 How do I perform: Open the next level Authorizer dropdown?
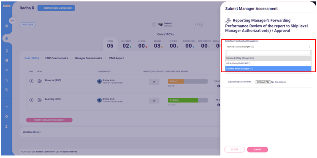click(x=268, y=47)
